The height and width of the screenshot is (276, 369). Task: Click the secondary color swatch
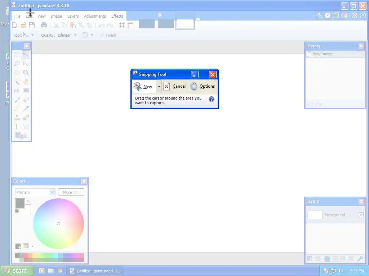[27, 210]
